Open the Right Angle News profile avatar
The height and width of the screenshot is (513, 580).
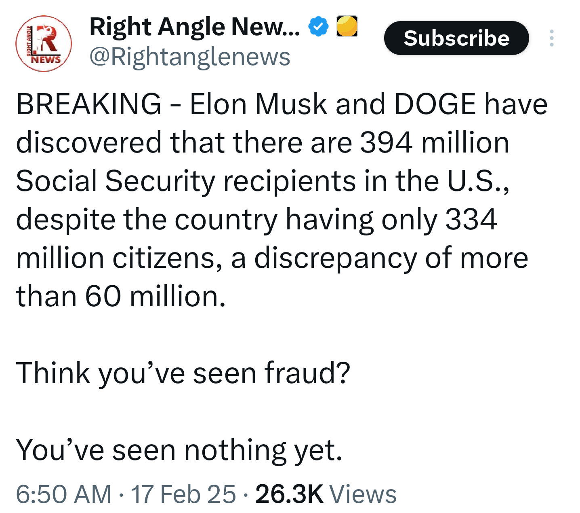[44, 44]
